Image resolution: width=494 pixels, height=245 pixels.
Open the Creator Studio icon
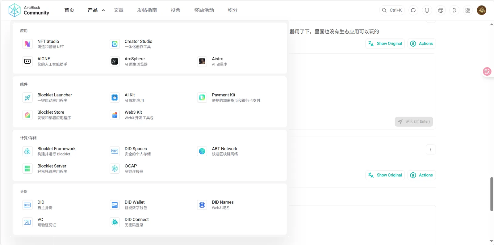(x=115, y=44)
